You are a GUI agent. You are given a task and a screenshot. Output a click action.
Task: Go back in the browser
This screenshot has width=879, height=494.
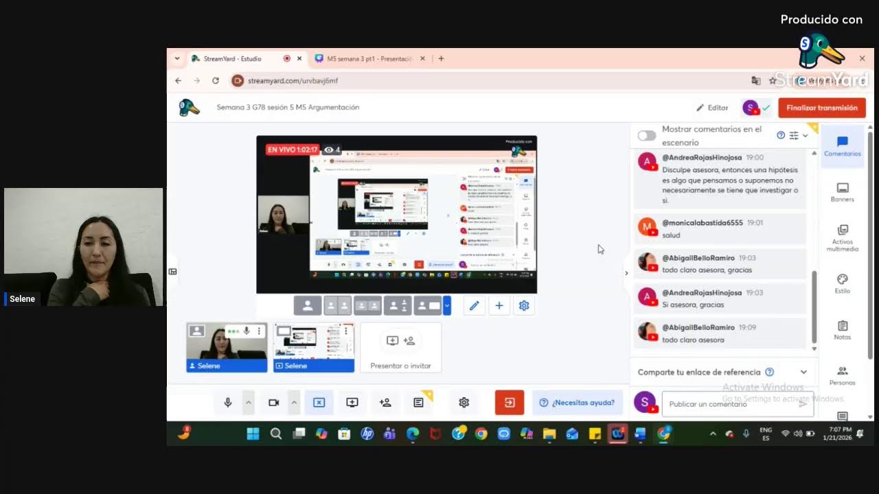click(178, 80)
